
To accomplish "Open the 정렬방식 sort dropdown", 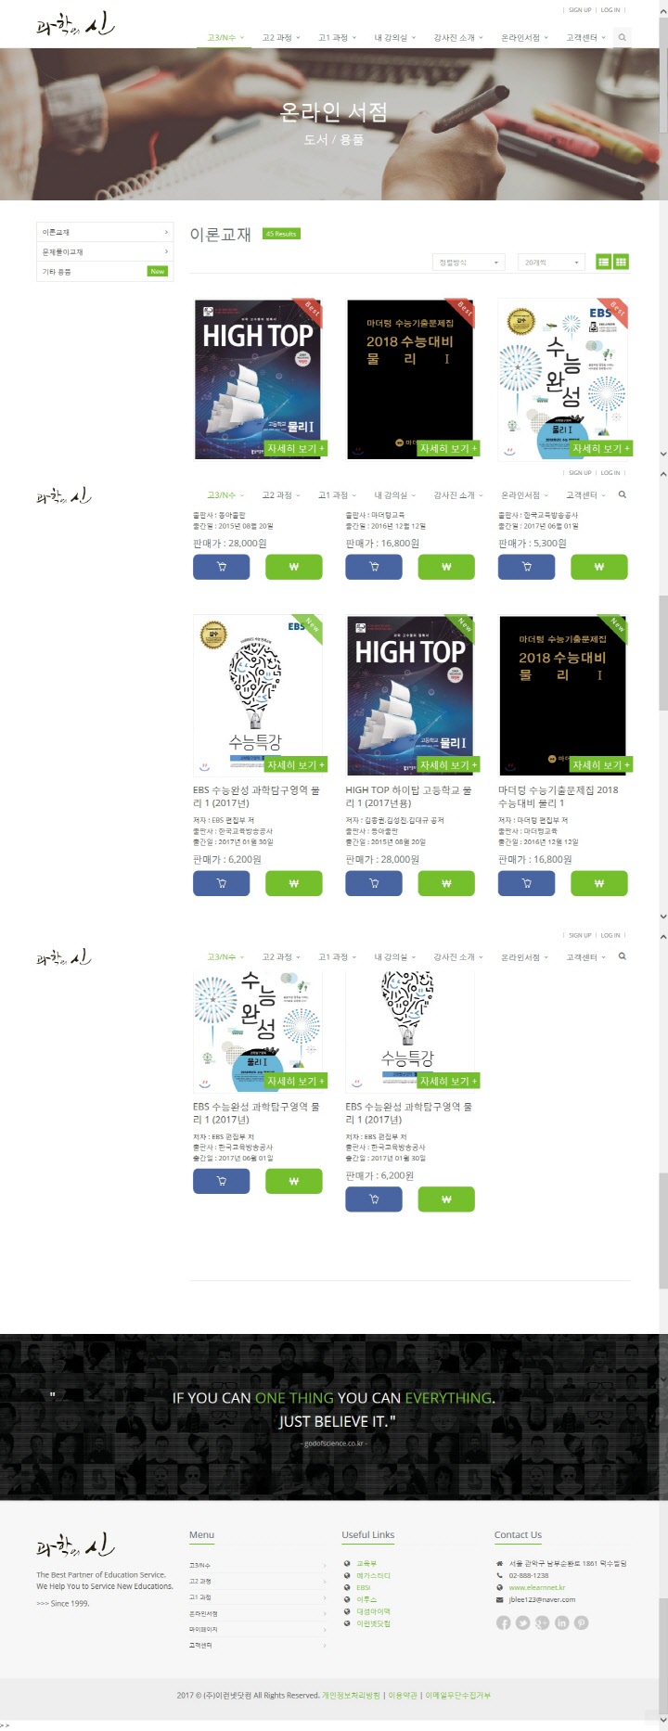I will click(x=469, y=263).
